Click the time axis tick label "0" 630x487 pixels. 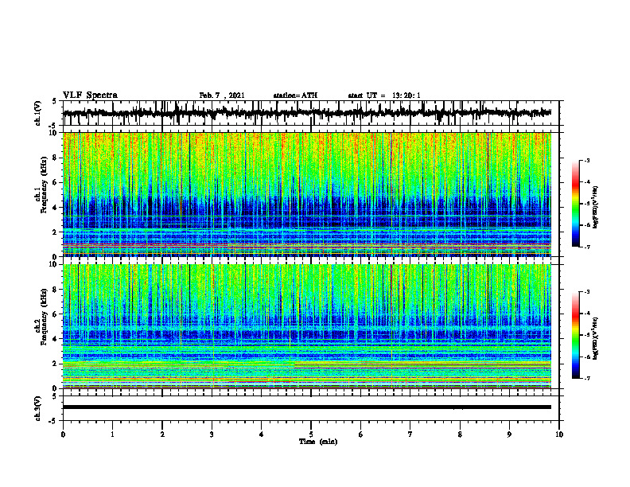click(x=63, y=434)
